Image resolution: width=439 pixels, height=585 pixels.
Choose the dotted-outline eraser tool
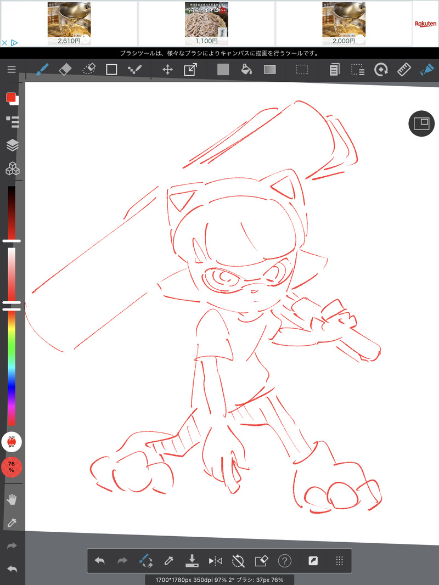click(89, 69)
